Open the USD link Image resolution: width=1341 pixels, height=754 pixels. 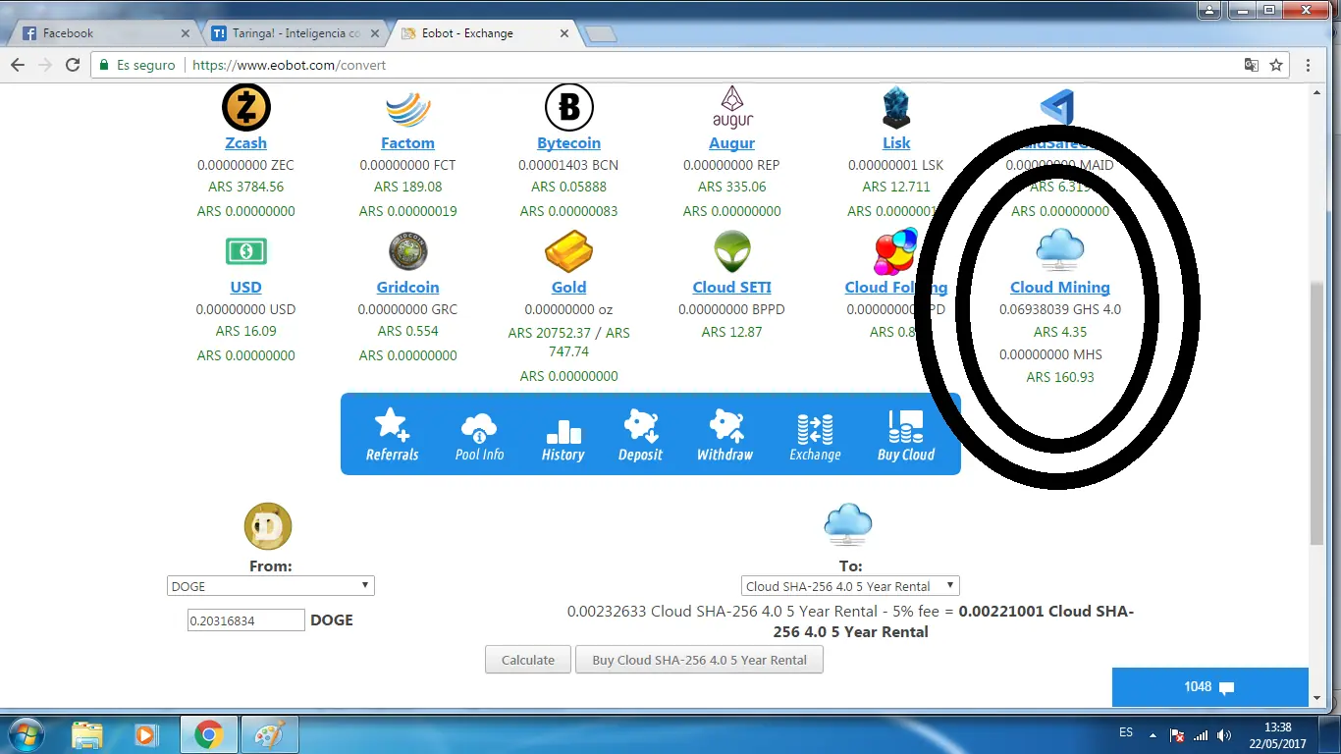[245, 288]
